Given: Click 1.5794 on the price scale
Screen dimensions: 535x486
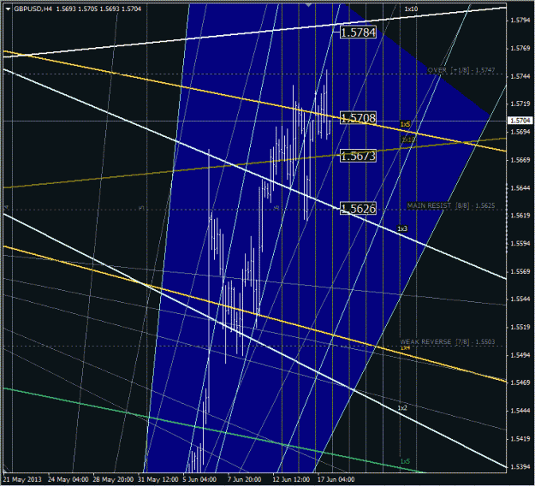Looking at the screenshot, I should click(520, 21).
